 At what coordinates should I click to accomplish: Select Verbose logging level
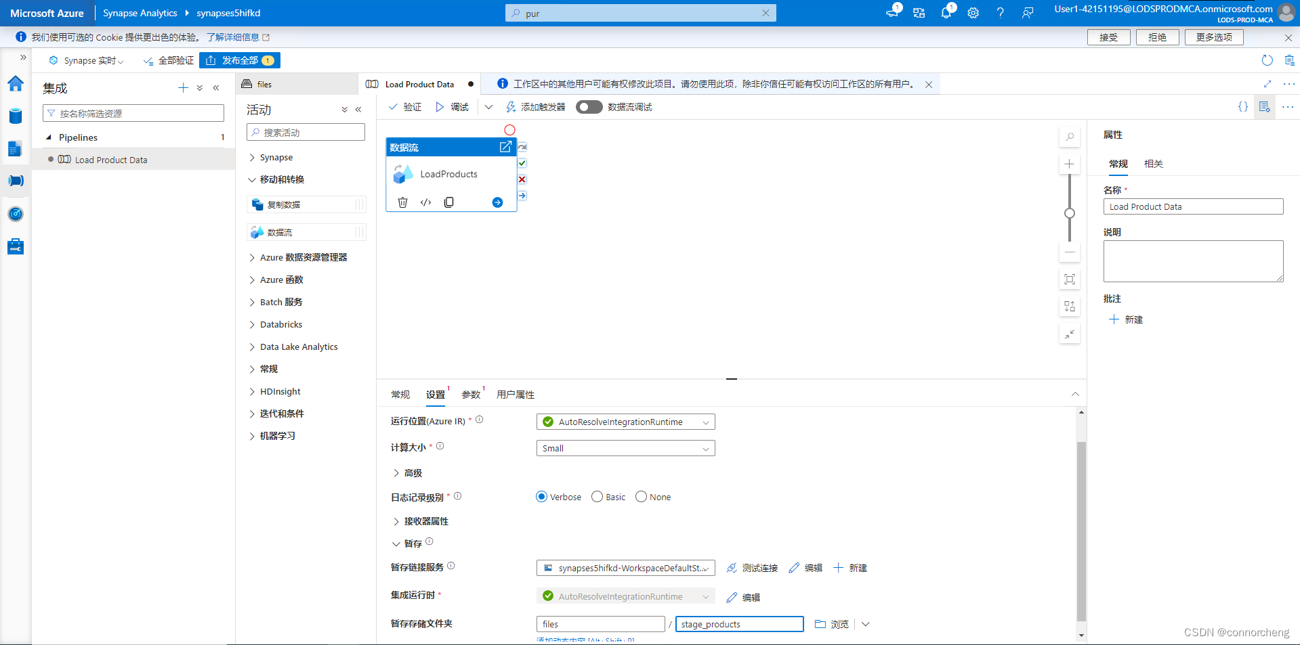[x=541, y=497]
